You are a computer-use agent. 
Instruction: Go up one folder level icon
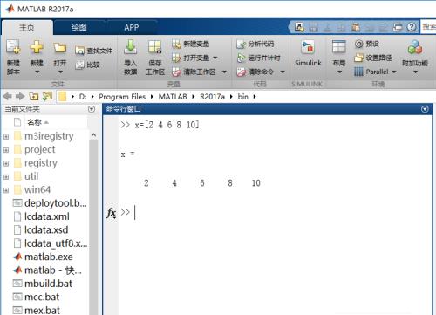point(33,96)
